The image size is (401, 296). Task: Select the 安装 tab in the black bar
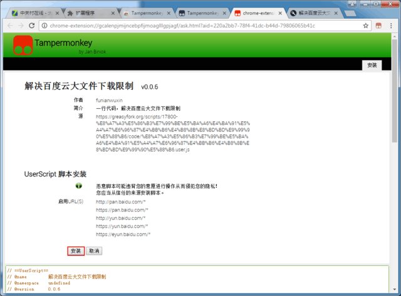[x=372, y=65]
